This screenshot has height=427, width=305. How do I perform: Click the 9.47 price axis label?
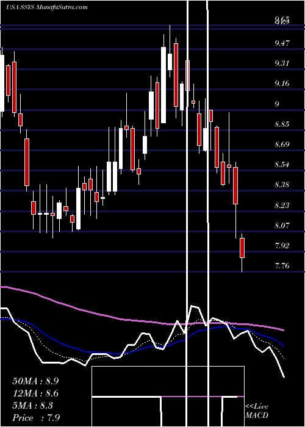click(282, 43)
